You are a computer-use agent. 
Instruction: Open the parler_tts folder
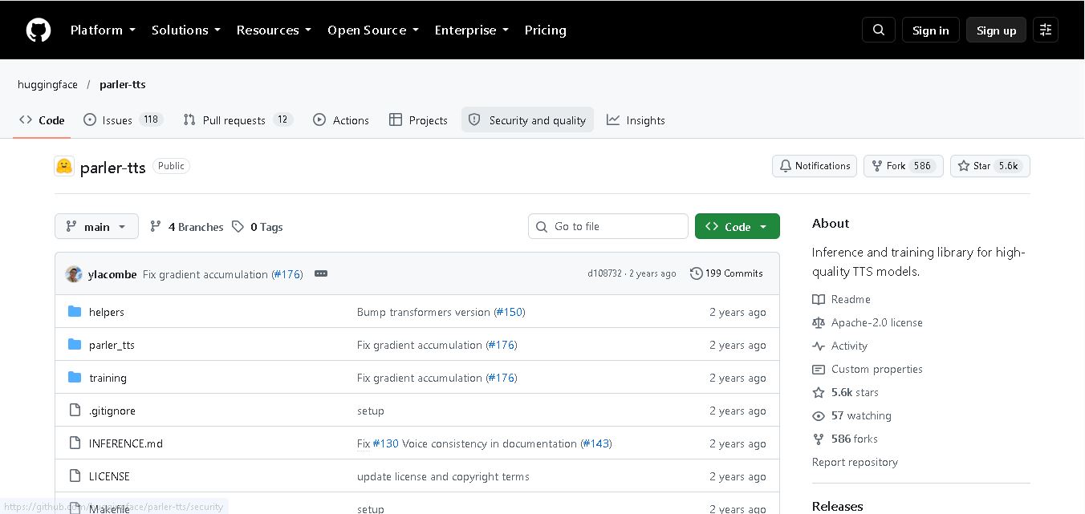[x=112, y=345]
